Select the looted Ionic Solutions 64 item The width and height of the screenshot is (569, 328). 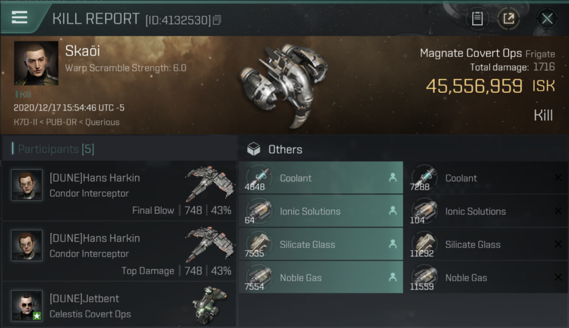321,211
